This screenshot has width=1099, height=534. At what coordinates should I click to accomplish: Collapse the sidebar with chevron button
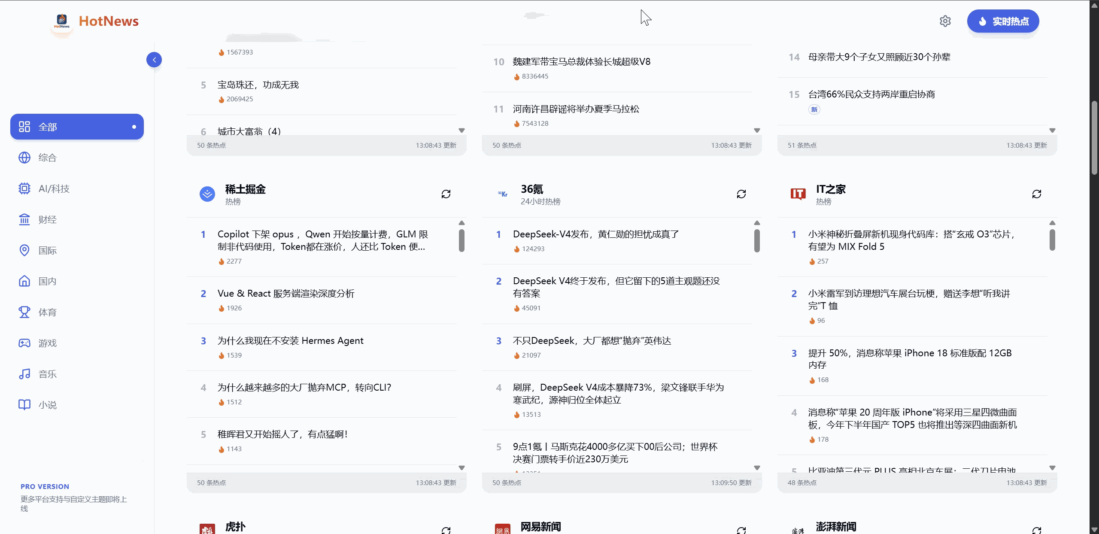(x=154, y=60)
